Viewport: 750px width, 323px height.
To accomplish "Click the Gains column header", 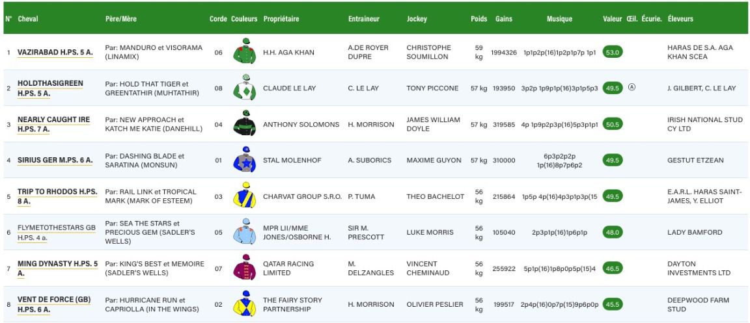I will click(x=504, y=19).
